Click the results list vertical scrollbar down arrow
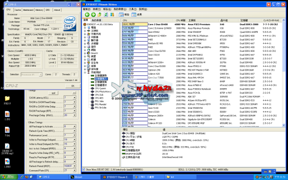 tap(284, 125)
